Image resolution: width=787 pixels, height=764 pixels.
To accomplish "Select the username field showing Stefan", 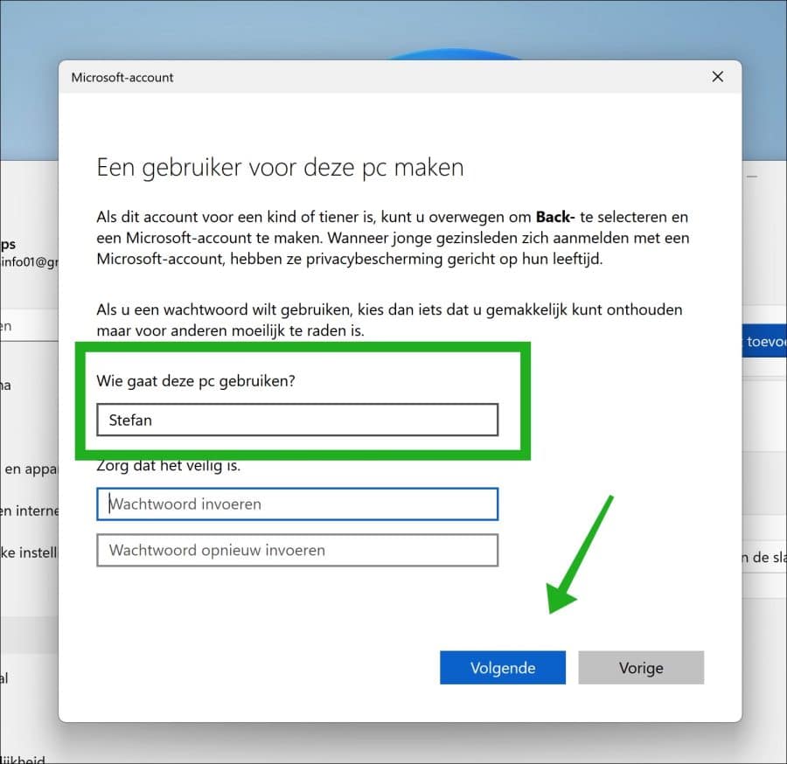I will 297,420.
